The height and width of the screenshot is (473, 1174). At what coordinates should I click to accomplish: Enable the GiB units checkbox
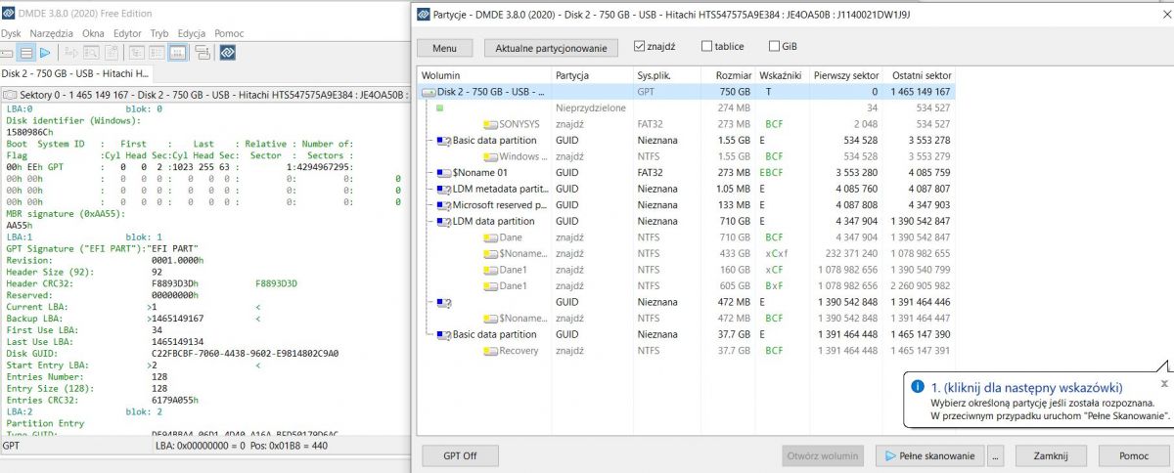(775, 46)
